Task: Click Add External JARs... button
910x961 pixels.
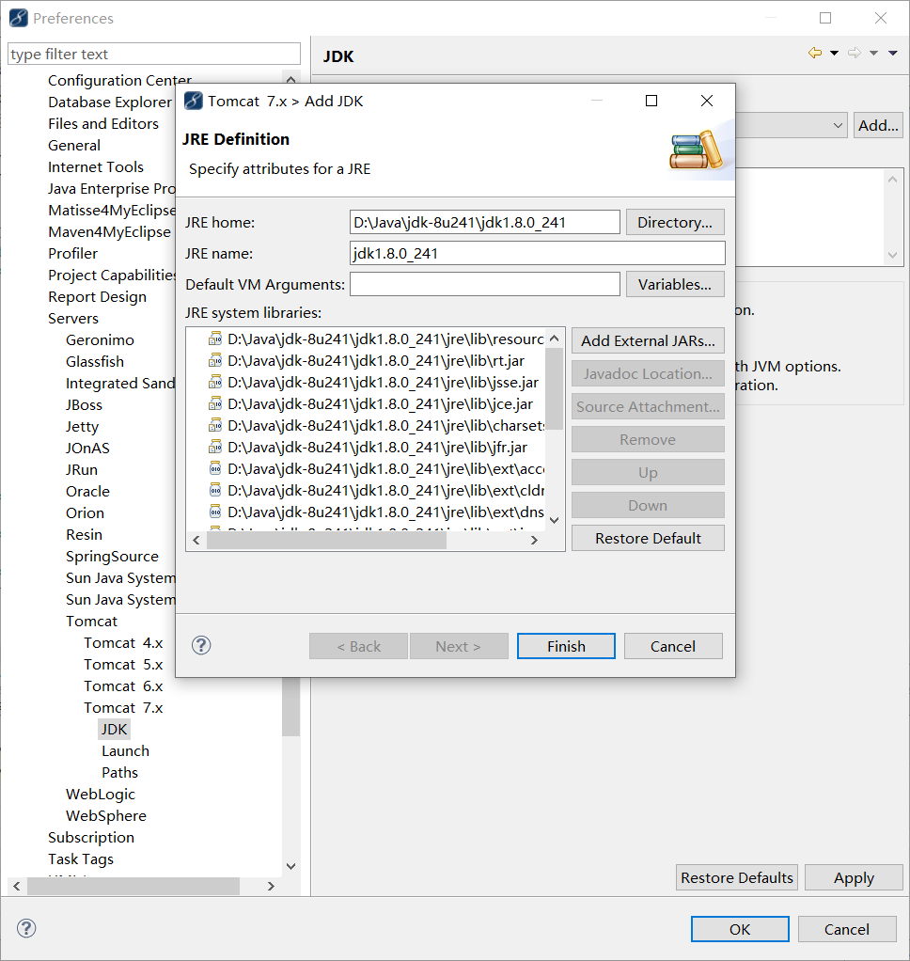Action: pyautogui.click(x=648, y=340)
